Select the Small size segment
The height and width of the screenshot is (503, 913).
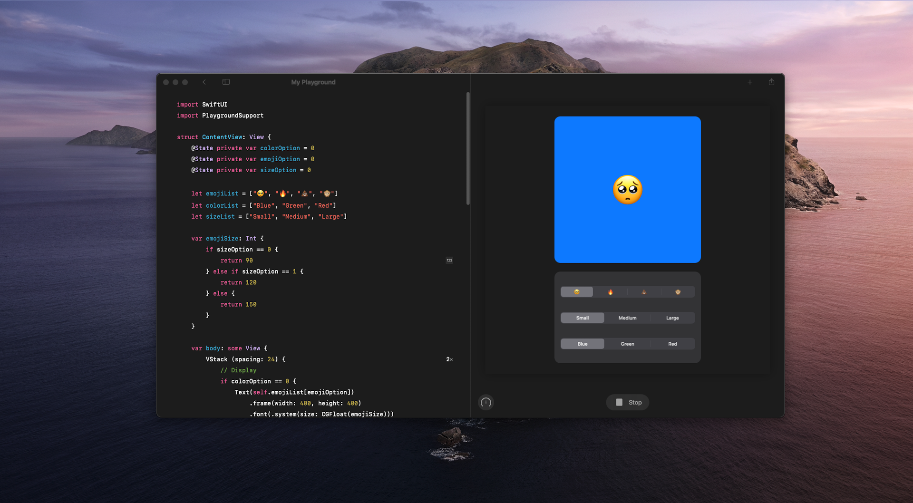pos(582,318)
